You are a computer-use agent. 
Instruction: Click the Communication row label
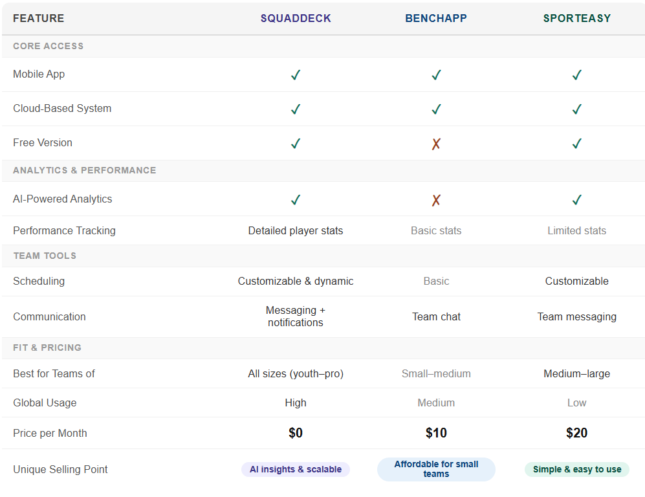point(49,316)
